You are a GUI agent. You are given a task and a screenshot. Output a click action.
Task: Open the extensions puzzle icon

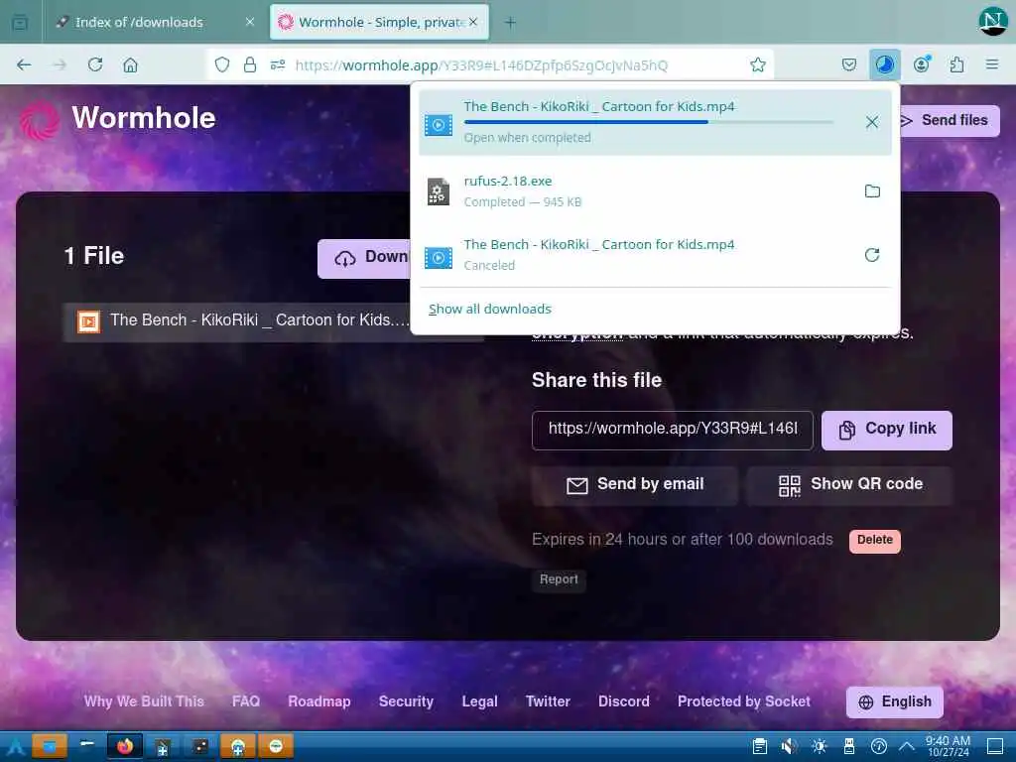click(x=956, y=64)
